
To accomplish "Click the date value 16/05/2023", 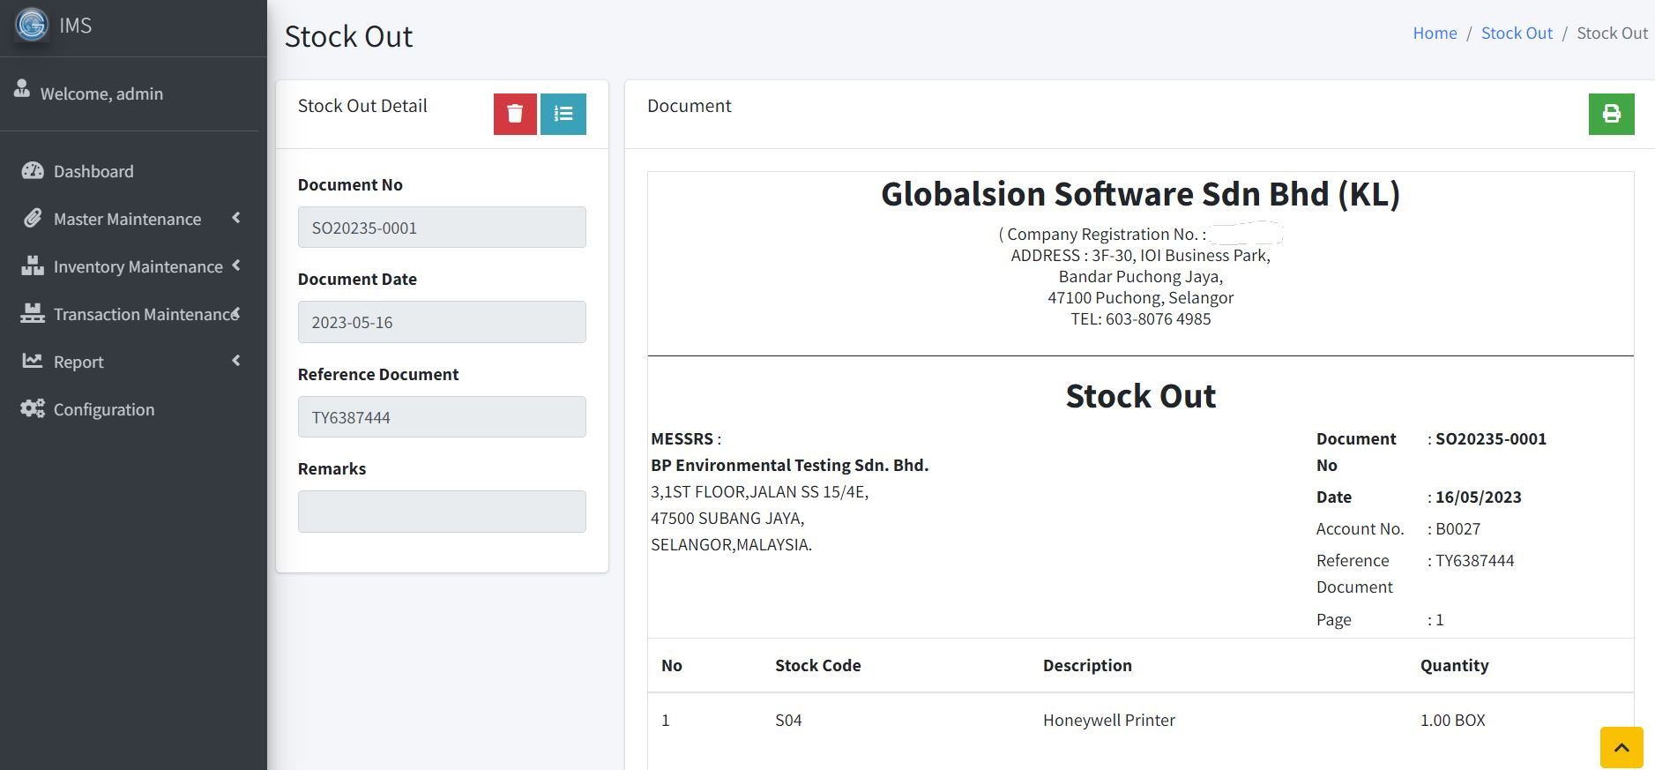I will (1479, 497).
